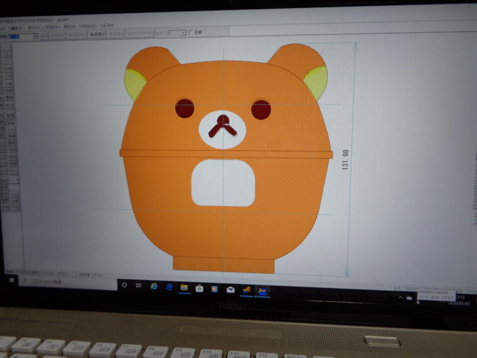This screenshot has height=358, width=477.
Task: Select the 範囲 range selection tool
Action: 10,115
